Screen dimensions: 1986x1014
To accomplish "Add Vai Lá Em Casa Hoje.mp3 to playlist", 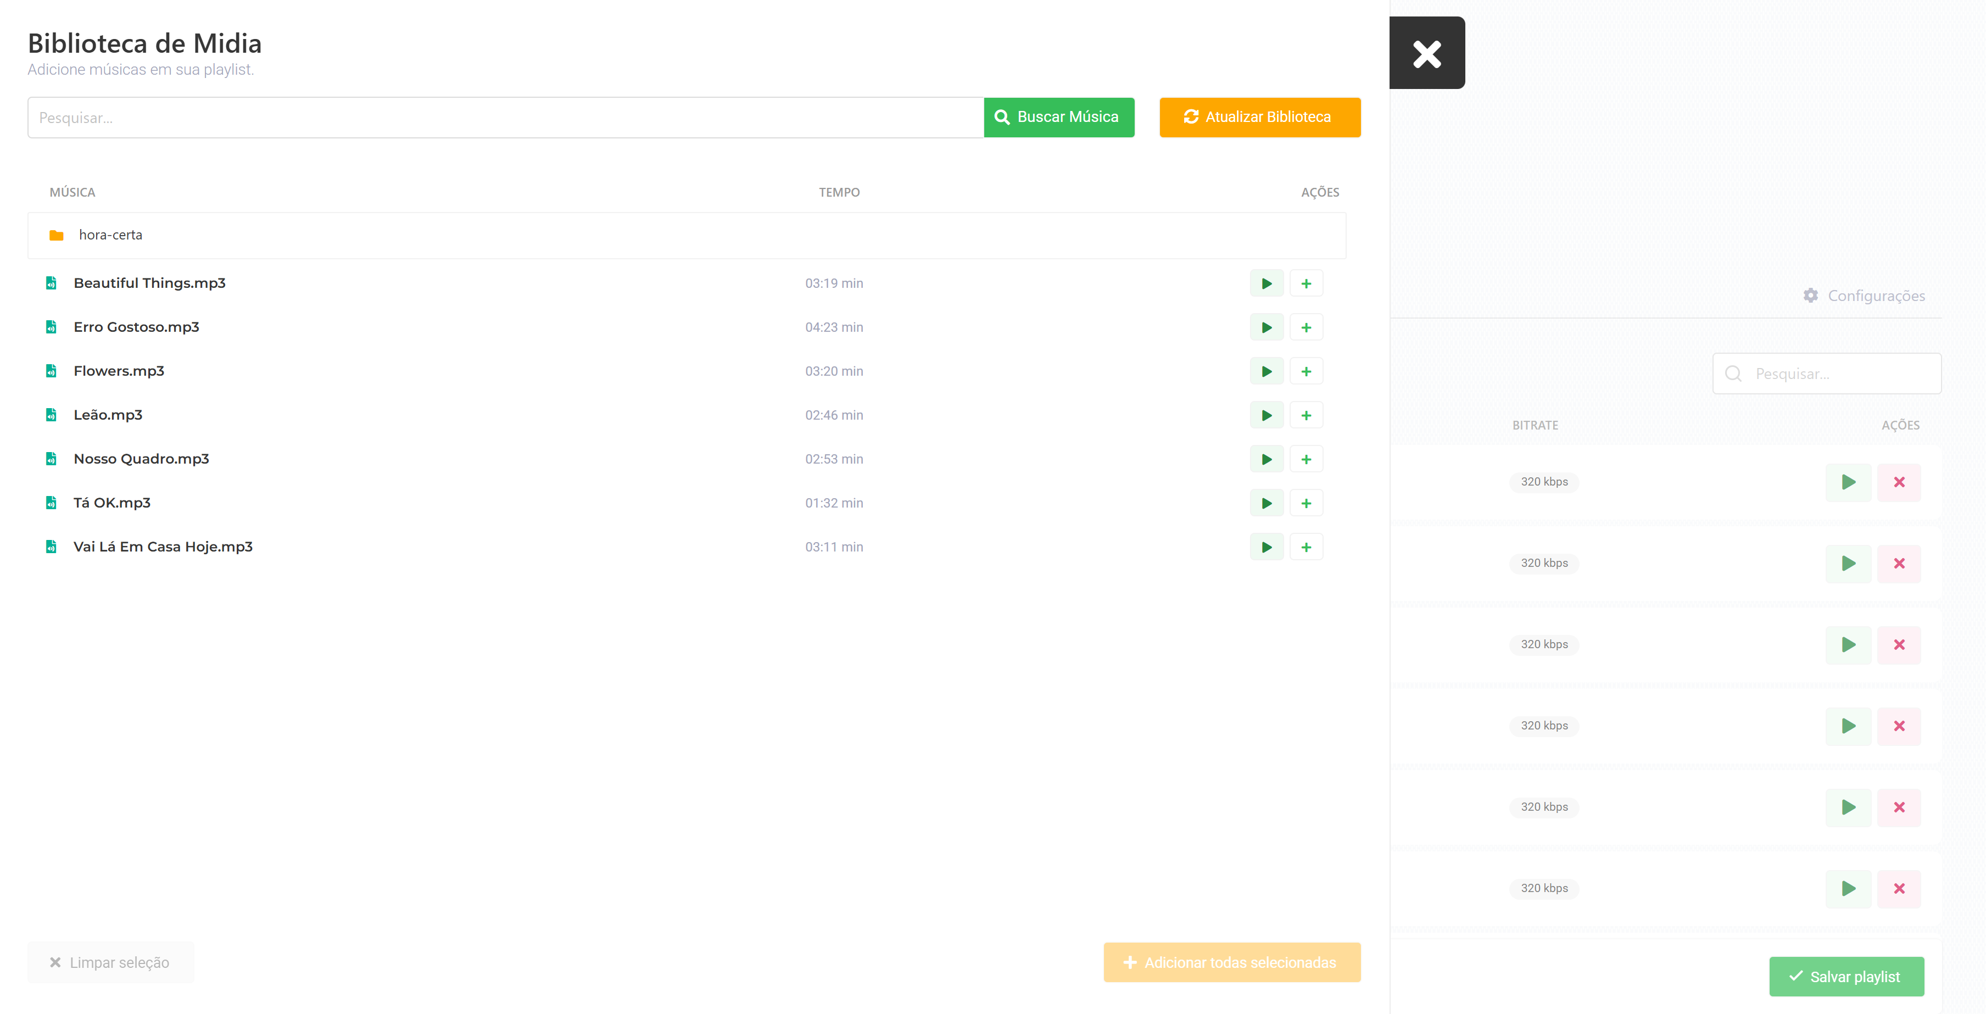I will (1306, 547).
